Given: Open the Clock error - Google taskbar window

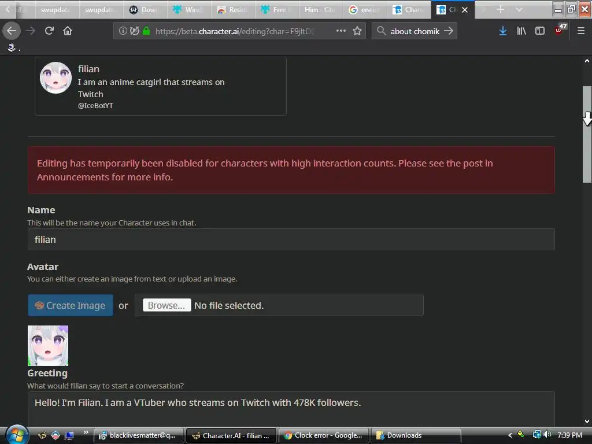Looking at the screenshot, I should point(324,435).
